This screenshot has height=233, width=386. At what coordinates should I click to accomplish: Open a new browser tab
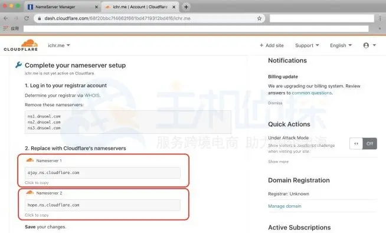point(186,7)
